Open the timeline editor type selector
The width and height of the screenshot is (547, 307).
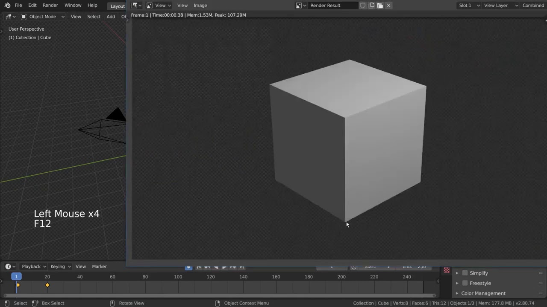[x=10, y=266]
